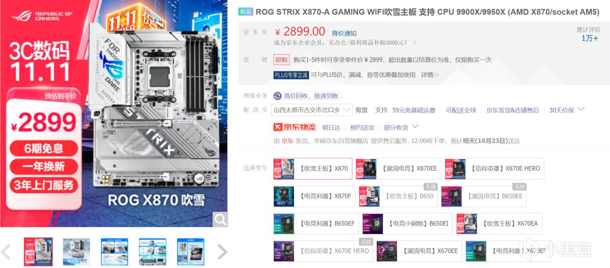Screen dimensions: 610x268
Task: Click 59元免基础运费 shipping link
Action: pyautogui.click(x=414, y=110)
